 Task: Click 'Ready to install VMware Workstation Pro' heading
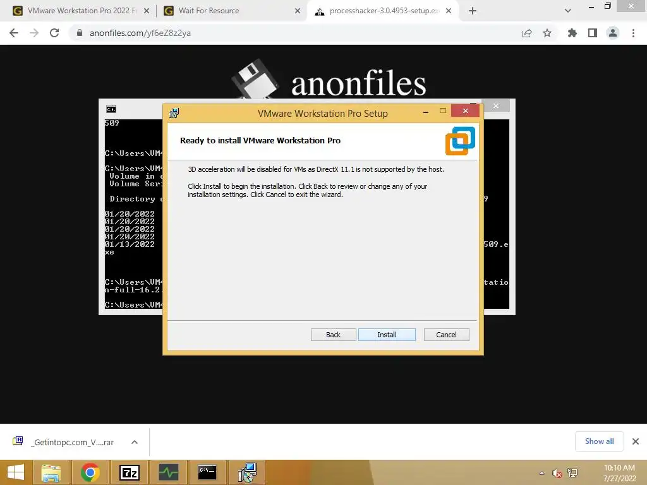(x=260, y=141)
